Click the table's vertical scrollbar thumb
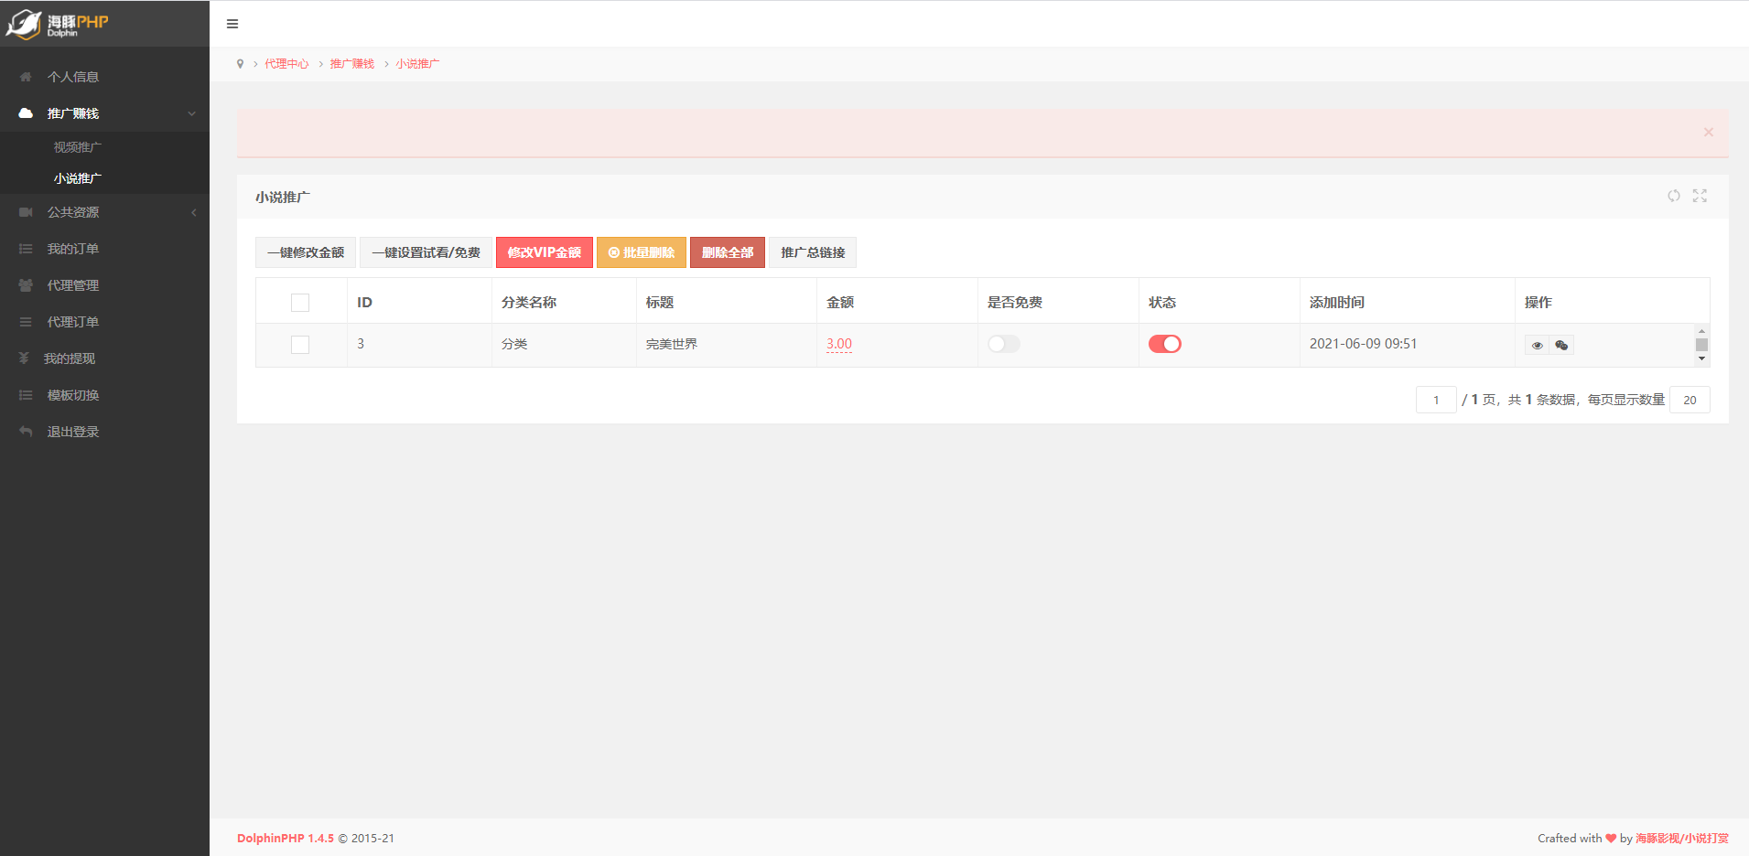This screenshot has height=856, width=1749. tap(1701, 345)
